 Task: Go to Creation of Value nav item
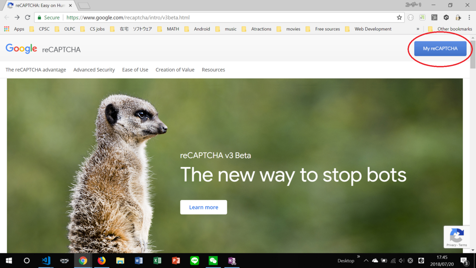(x=175, y=70)
